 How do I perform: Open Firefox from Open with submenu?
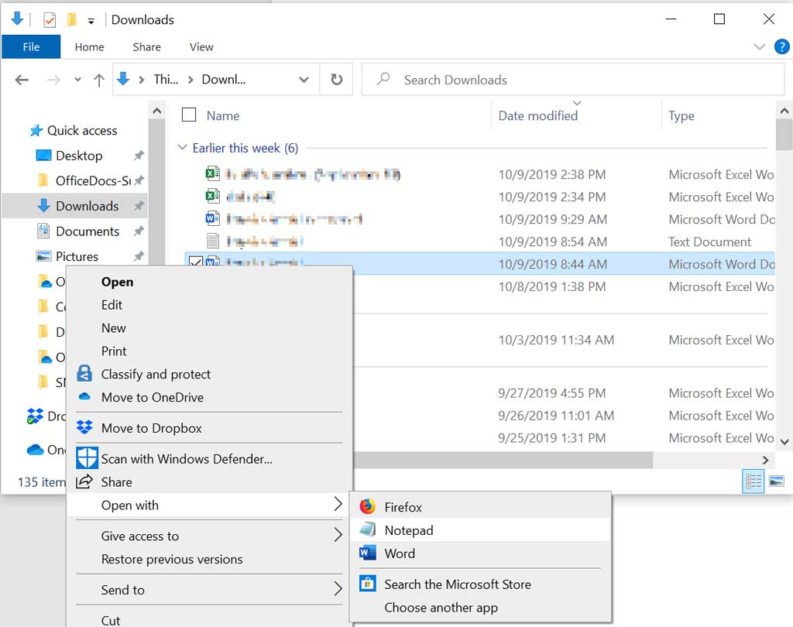(480, 507)
